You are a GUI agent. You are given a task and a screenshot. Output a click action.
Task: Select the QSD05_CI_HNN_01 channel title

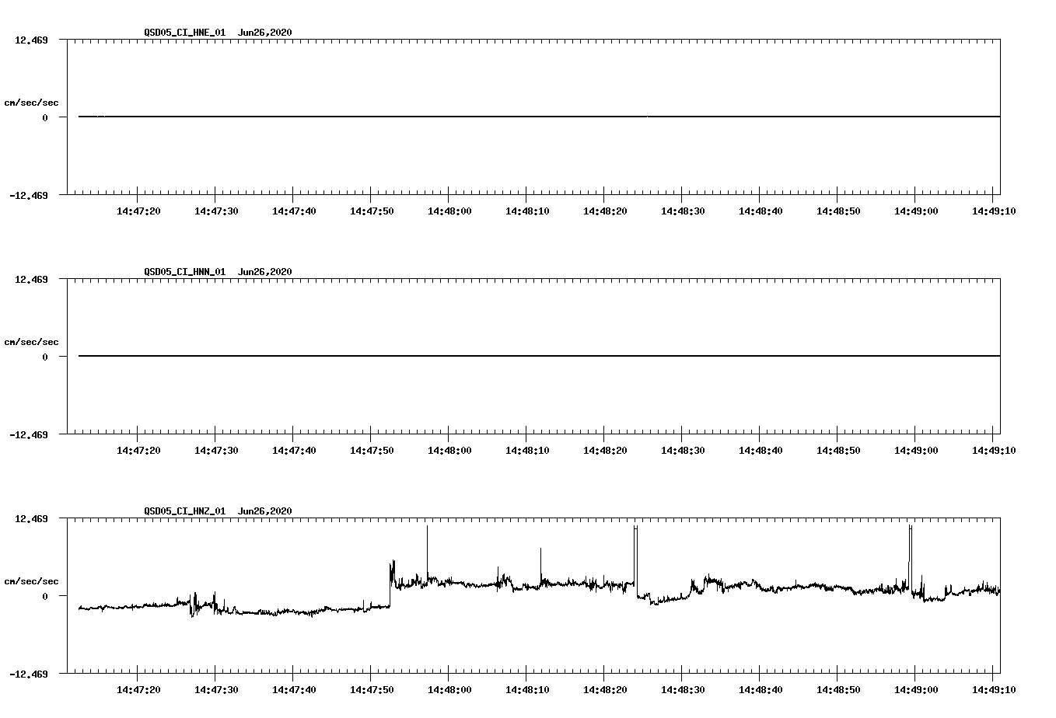click(x=185, y=271)
